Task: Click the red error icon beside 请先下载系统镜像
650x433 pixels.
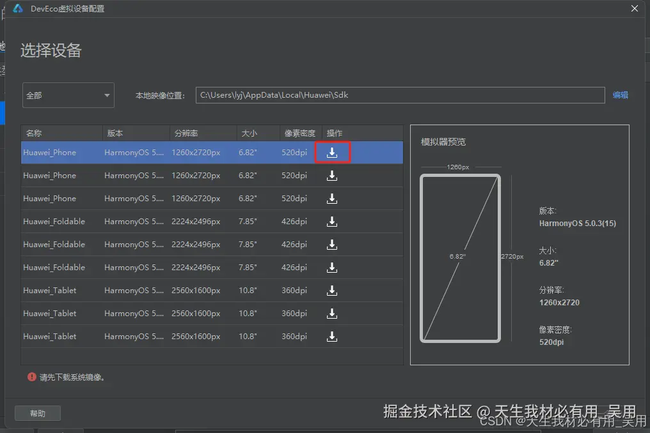Action: (x=32, y=377)
